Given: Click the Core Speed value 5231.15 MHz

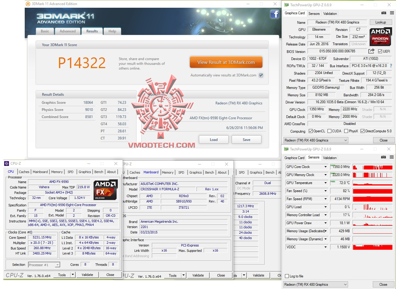Looking at the screenshot, I should 42,238.
